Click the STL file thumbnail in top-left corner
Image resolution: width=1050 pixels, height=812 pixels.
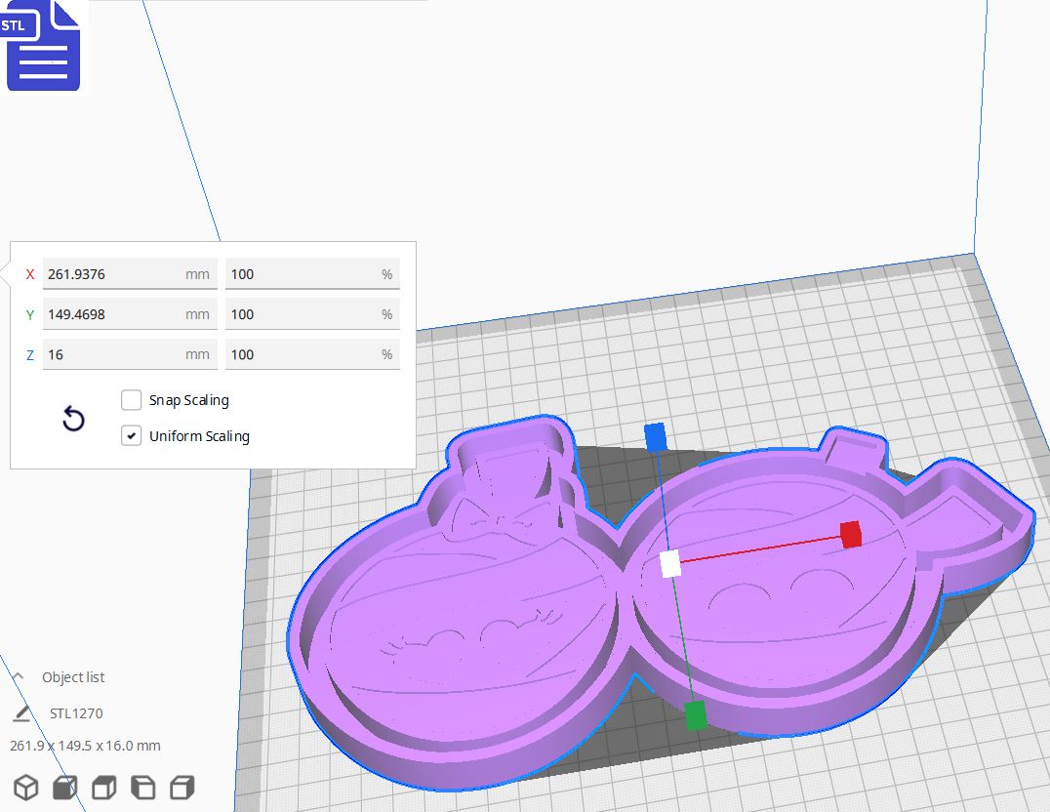pyautogui.click(x=43, y=46)
